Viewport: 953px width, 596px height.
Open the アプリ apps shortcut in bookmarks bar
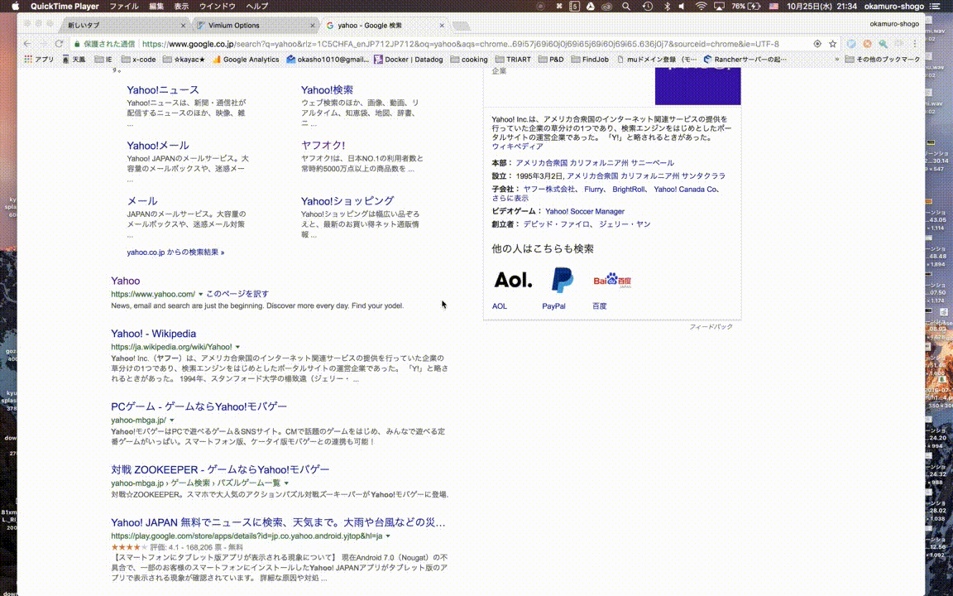pos(39,60)
